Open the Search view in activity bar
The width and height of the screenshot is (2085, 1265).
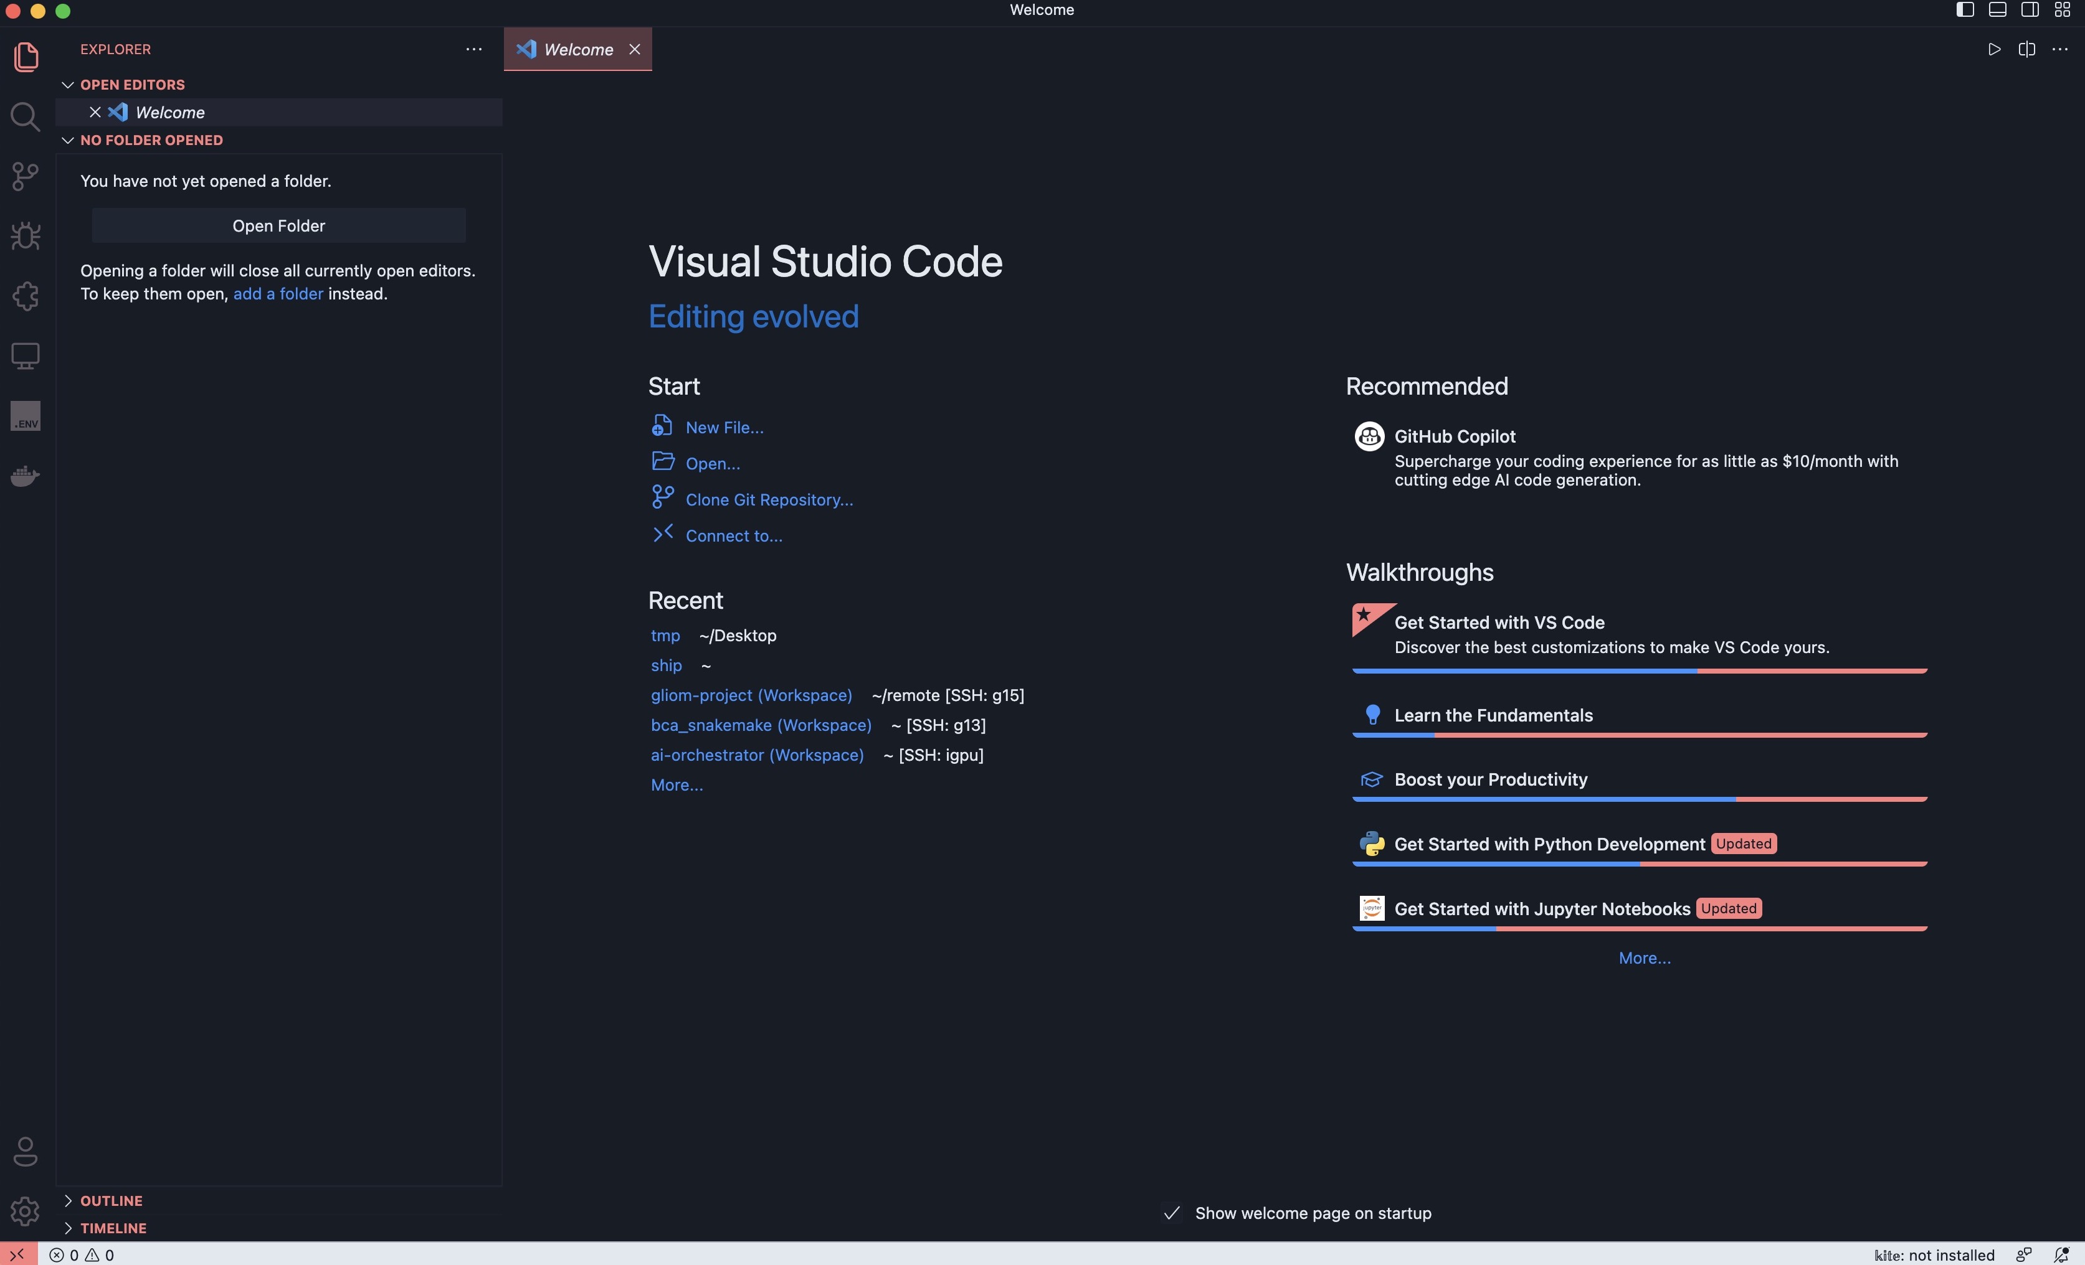pyautogui.click(x=26, y=116)
